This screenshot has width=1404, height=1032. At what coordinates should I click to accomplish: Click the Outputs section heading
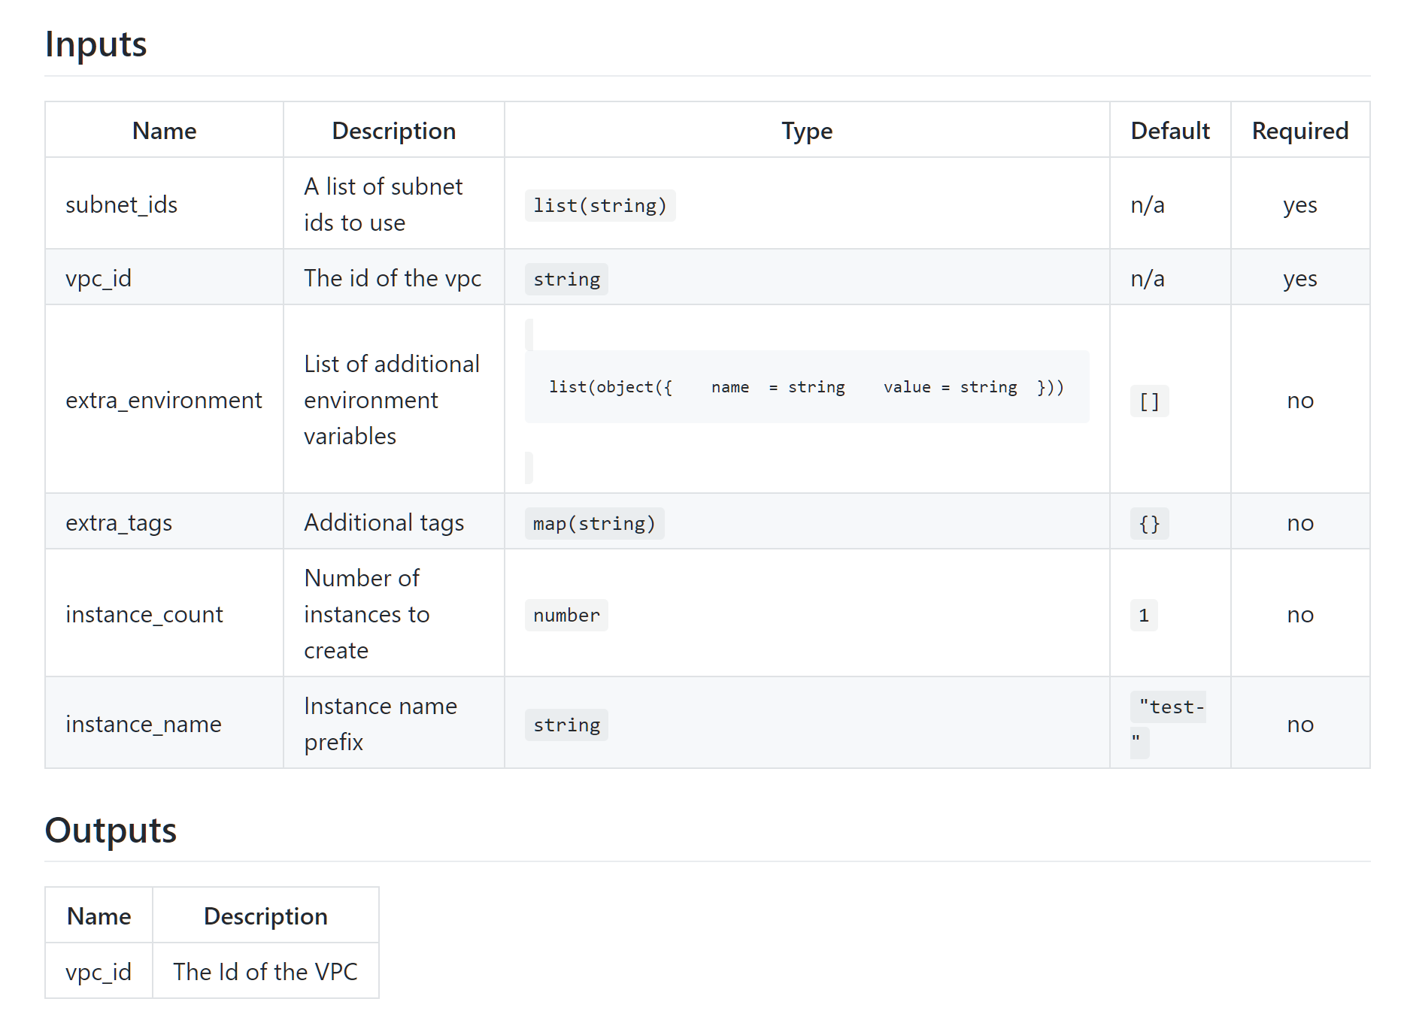(x=111, y=831)
